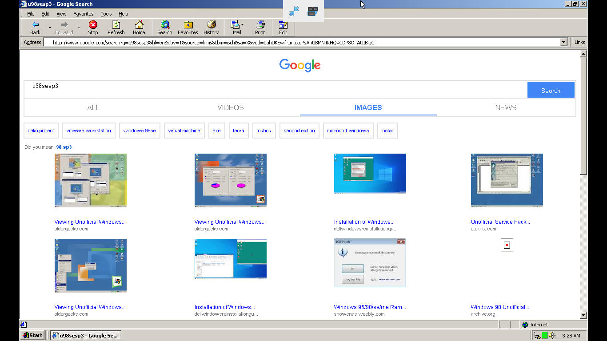Click the '98 sp3' did-you-mean link
Image resolution: width=607 pixels, height=341 pixels.
(64, 147)
